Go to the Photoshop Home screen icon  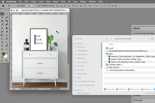pos(3,6)
